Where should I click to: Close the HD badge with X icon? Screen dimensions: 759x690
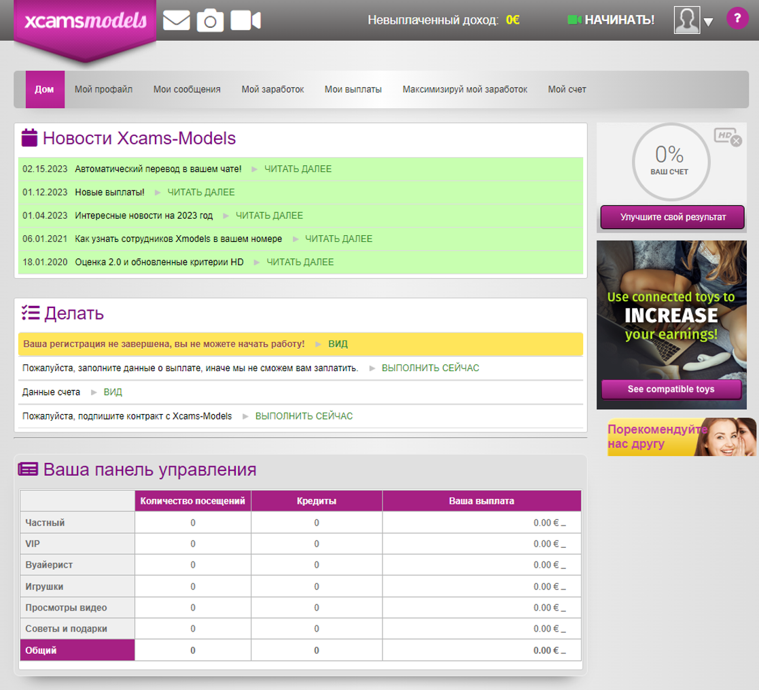pyautogui.click(x=736, y=141)
